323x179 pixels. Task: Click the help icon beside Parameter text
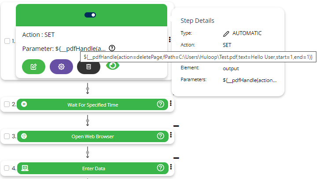[x=112, y=48]
